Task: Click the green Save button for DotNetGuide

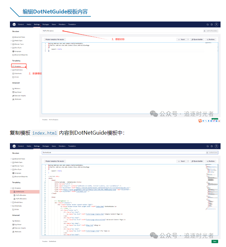Action: coord(215,242)
